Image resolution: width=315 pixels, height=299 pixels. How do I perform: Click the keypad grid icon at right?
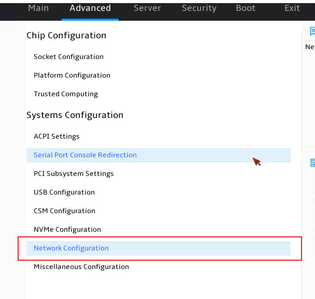click(x=312, y=162)
